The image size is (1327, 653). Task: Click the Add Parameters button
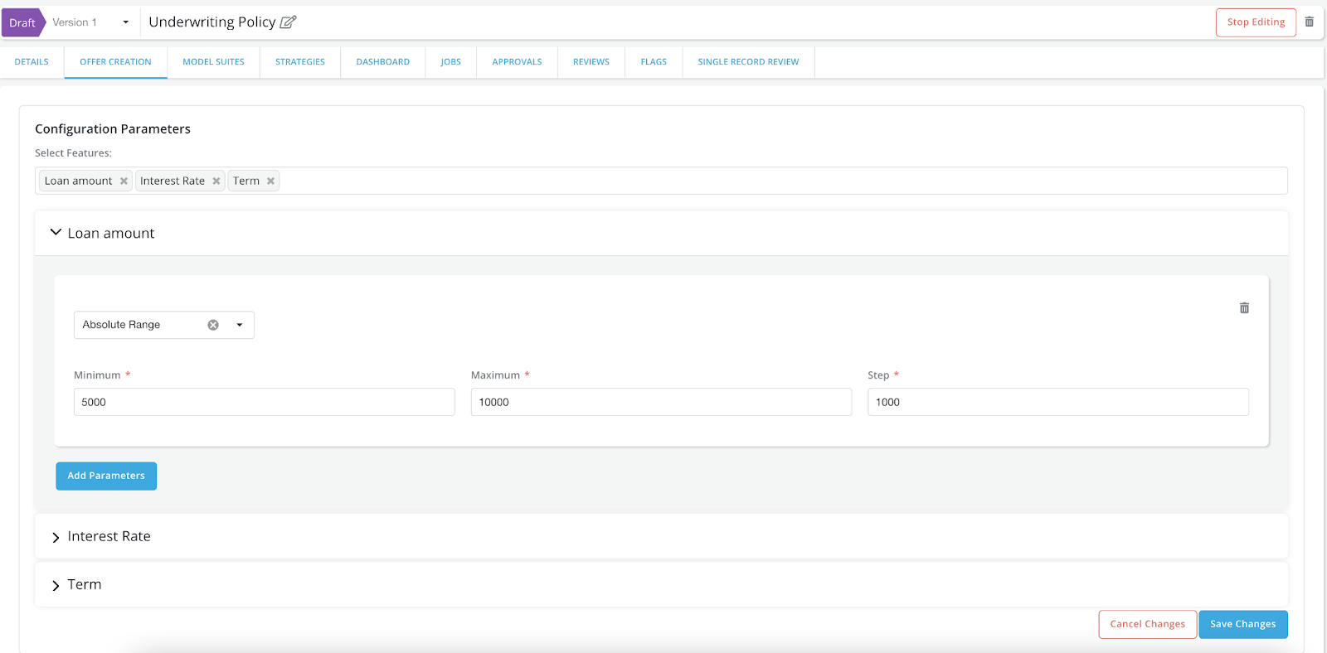click(x=106, y=476)
